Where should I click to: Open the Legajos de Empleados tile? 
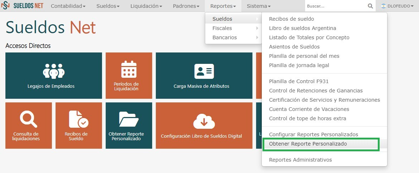tap(54, 76)
